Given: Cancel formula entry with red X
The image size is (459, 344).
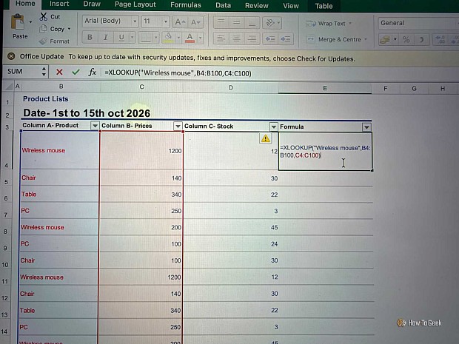Looking at the screenshot, I should pyautogui.click(x=59, y=72).
